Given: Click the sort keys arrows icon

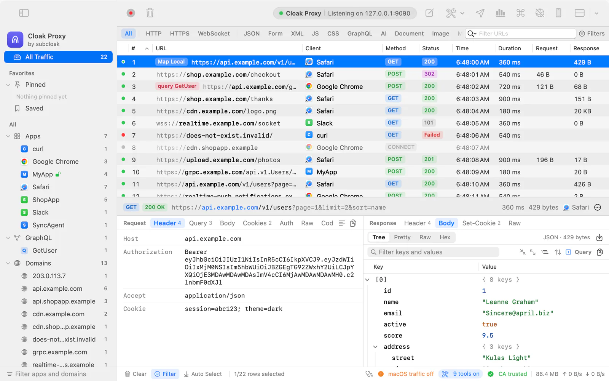Looking at the screenshot, I should pos(558,252).
